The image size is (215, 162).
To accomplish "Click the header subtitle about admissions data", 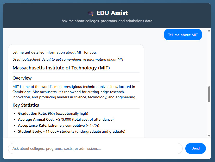I will 107,21.
